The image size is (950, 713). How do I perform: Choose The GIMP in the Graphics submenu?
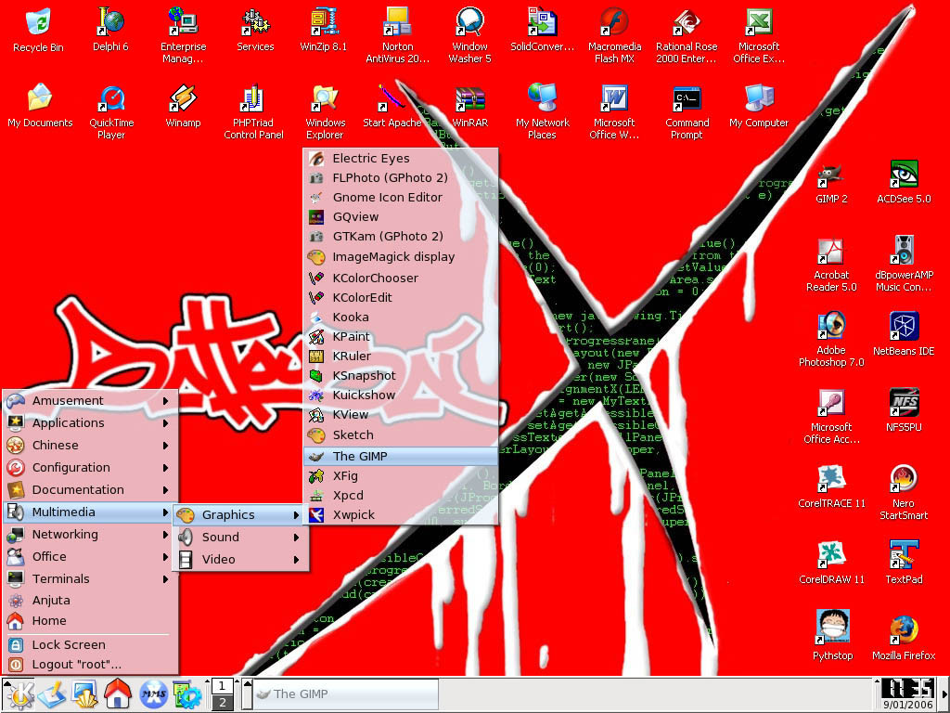coord(401,456)
